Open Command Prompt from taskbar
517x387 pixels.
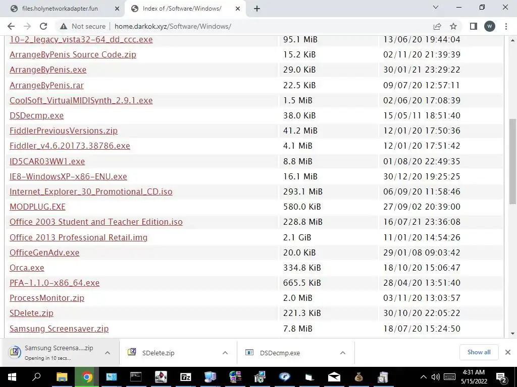coord(136,377)
